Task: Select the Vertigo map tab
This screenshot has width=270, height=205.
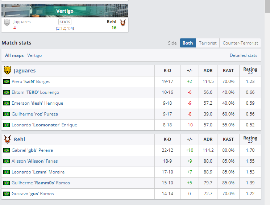Action: [x=34, y=55]
